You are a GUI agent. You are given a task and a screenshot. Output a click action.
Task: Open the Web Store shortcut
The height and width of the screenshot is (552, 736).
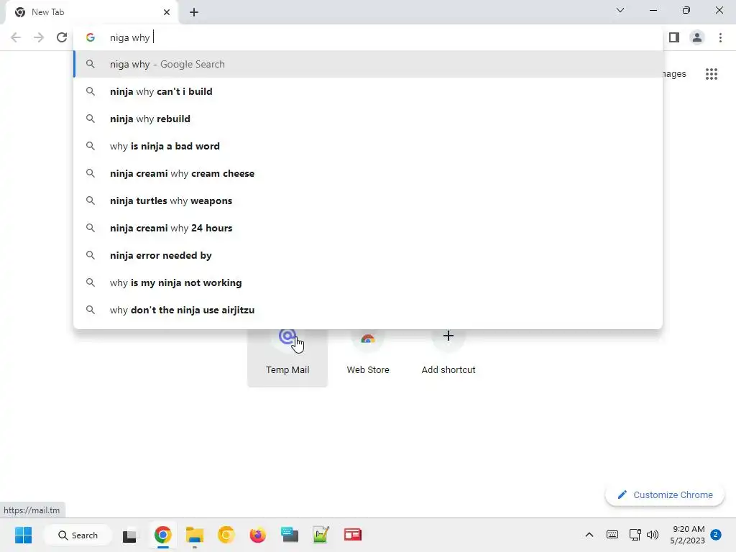(368, 356)
